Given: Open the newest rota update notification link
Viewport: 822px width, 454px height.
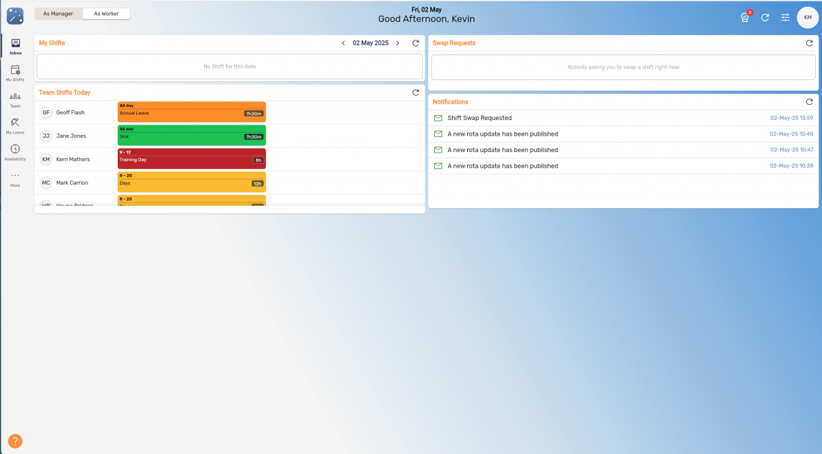Looking at the screenshot, I should click(x=502, y=134).
